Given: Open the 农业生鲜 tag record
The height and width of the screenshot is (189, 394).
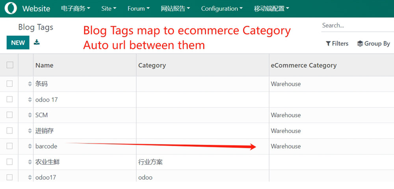Looking at the screenshot, I should click(48, 162).
